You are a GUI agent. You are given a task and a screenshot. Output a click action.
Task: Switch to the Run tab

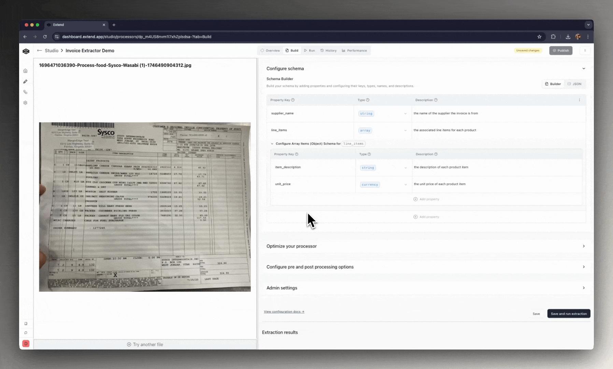coord(309,51)
